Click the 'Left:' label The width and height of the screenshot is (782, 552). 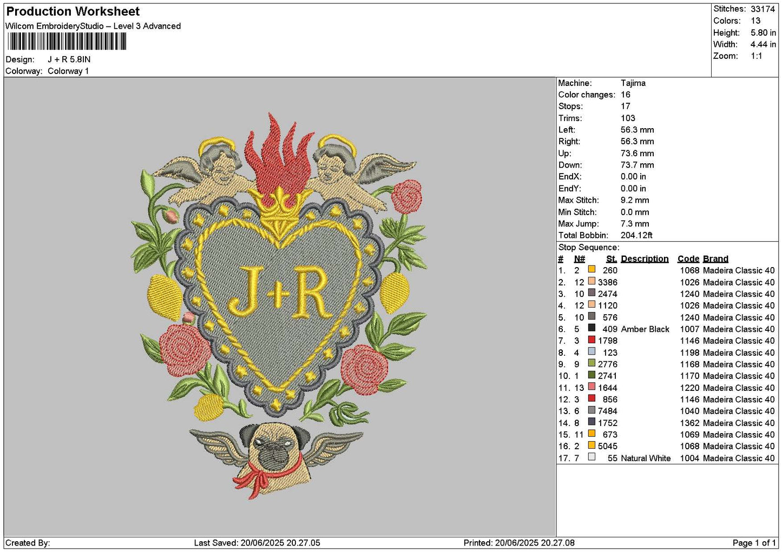point(567,130)
